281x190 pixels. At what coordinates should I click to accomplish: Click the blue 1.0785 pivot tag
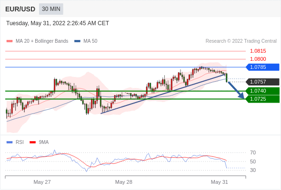(x=262, y=67)
